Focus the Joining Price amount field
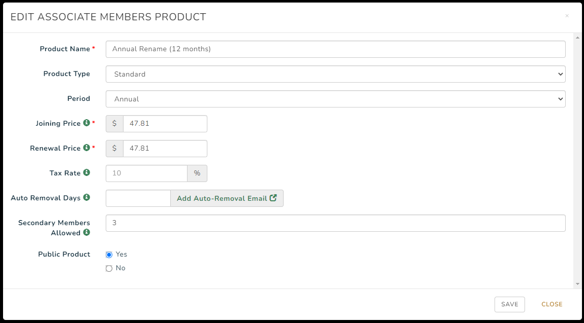 click(x=165, y=124)
